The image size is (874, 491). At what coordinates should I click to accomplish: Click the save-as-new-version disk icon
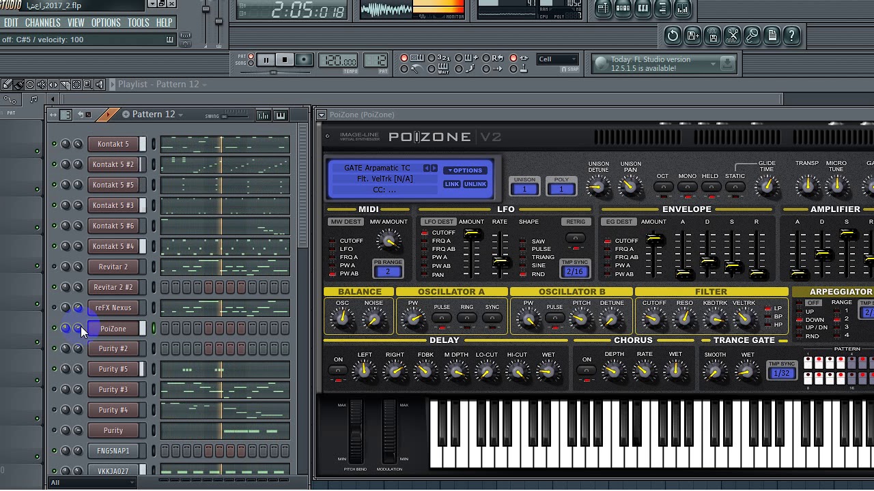(x=692, y=35)
